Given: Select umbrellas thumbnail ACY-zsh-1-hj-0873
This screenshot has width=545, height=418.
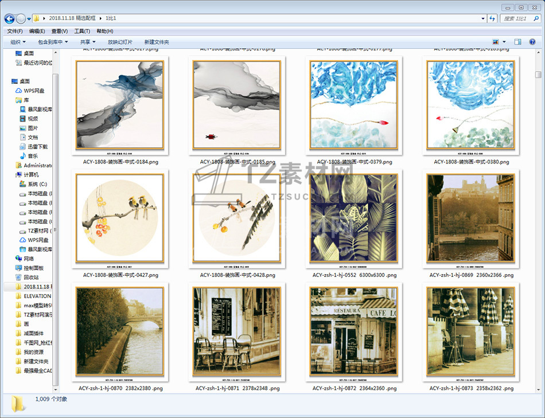Looking at the screenshot, I should click(x=470, y=332).
